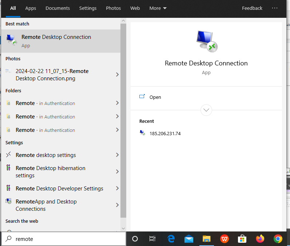Click the results list scroll down arrow

pos(123,229)
